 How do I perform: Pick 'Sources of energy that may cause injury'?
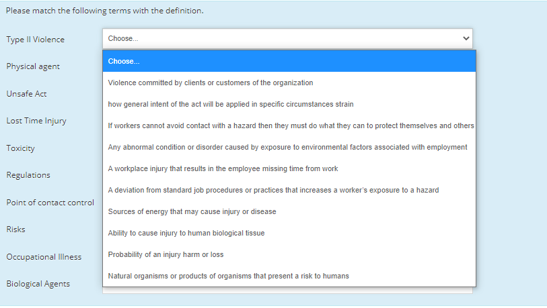coord(289,211)
